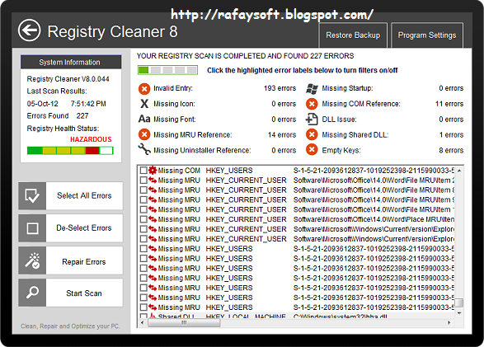Click the Missing MRU Reference red icon

point(144,134)
